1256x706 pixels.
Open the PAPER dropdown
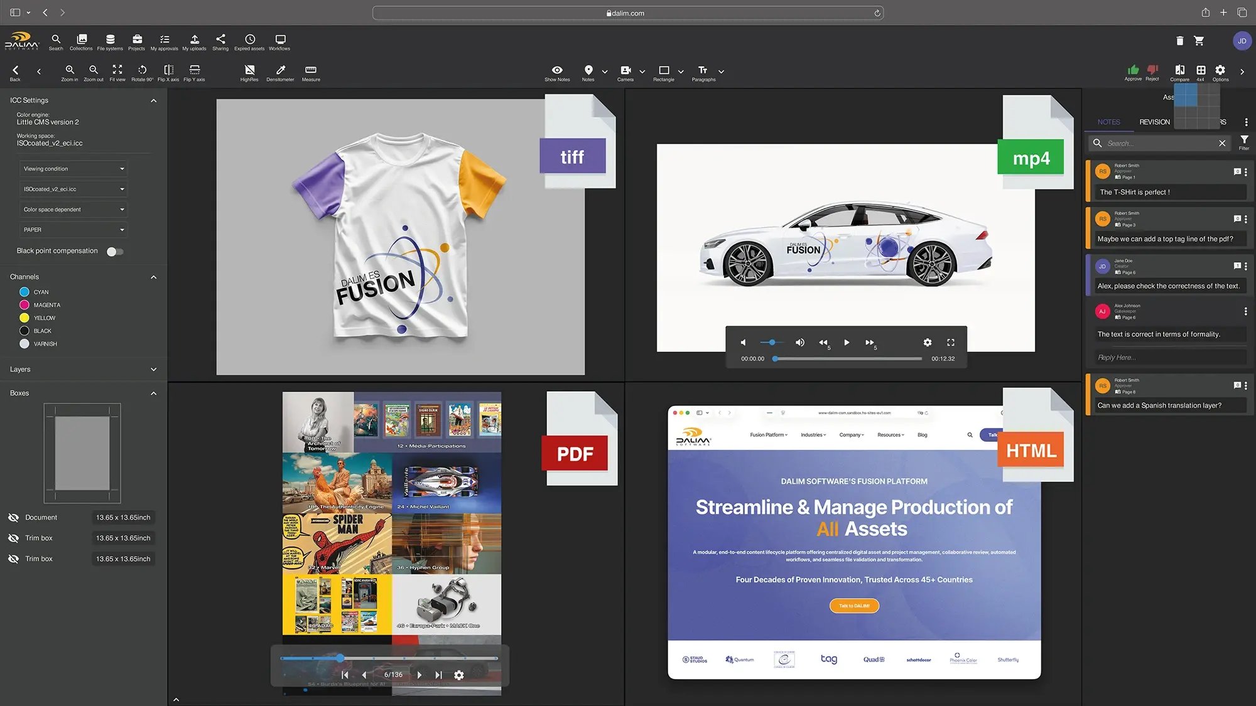pos(73,230)
